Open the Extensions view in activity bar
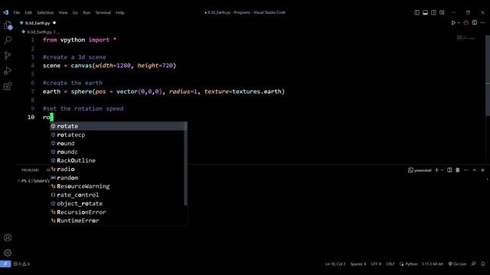The width and height of the screenshot is (490, 275). (8, 86)
